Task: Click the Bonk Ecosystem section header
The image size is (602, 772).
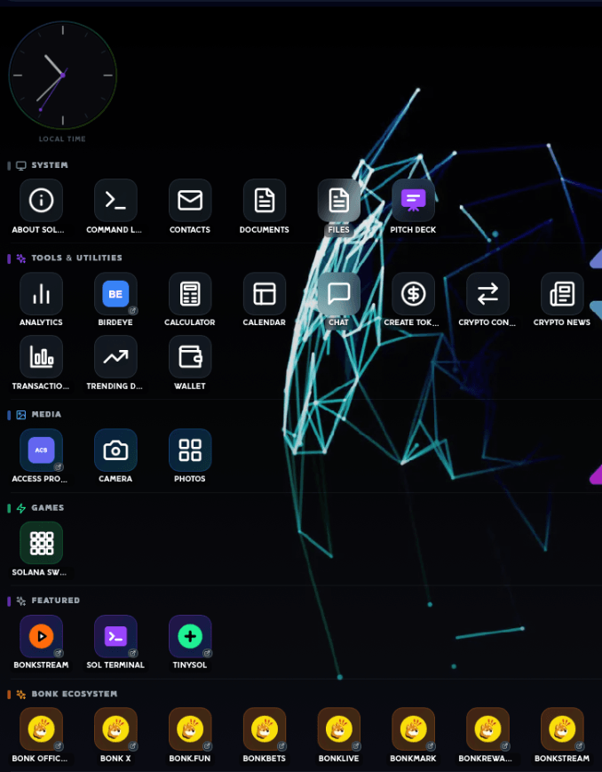Action: pyautogui.click(x=75, y=694)
